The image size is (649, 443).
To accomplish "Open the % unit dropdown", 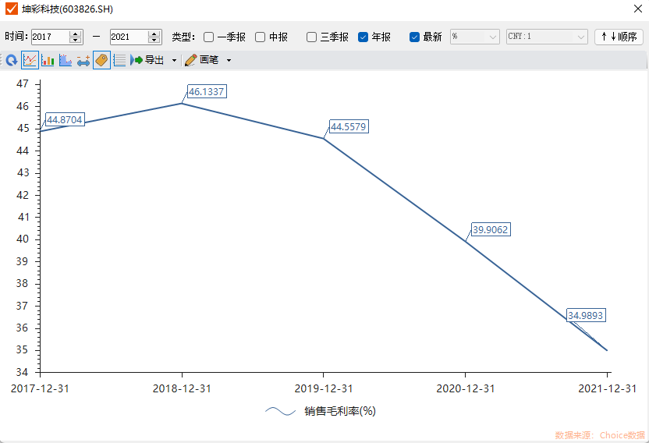I will (474, 37).
